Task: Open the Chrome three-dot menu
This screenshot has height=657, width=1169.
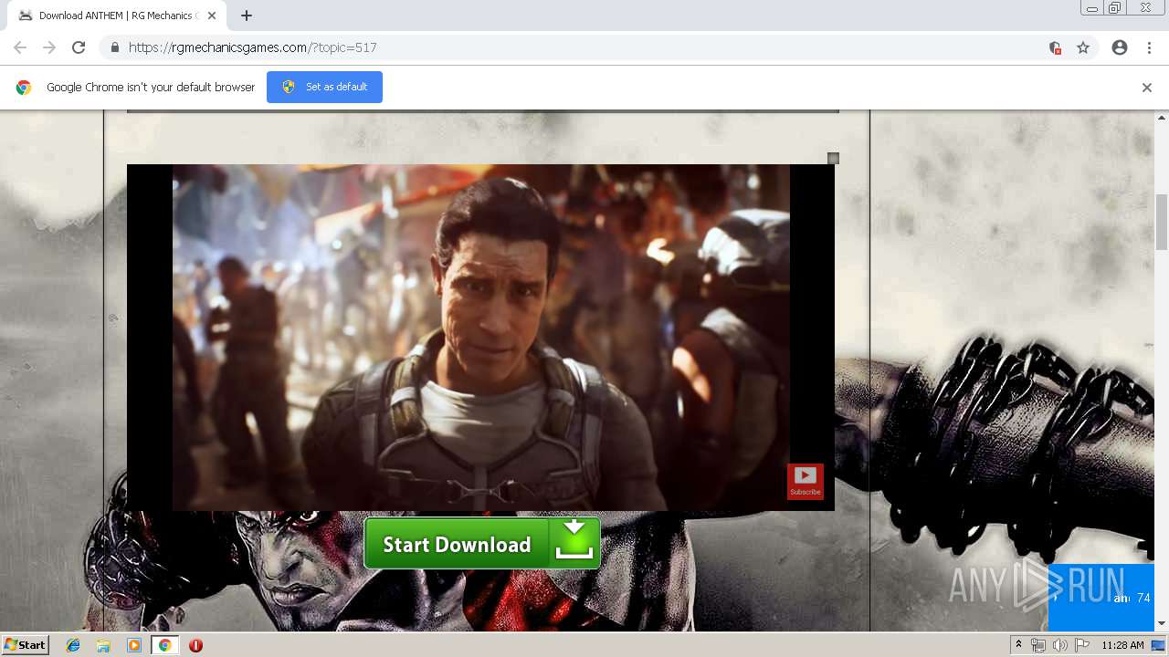Action: [x=1149, y=47]
